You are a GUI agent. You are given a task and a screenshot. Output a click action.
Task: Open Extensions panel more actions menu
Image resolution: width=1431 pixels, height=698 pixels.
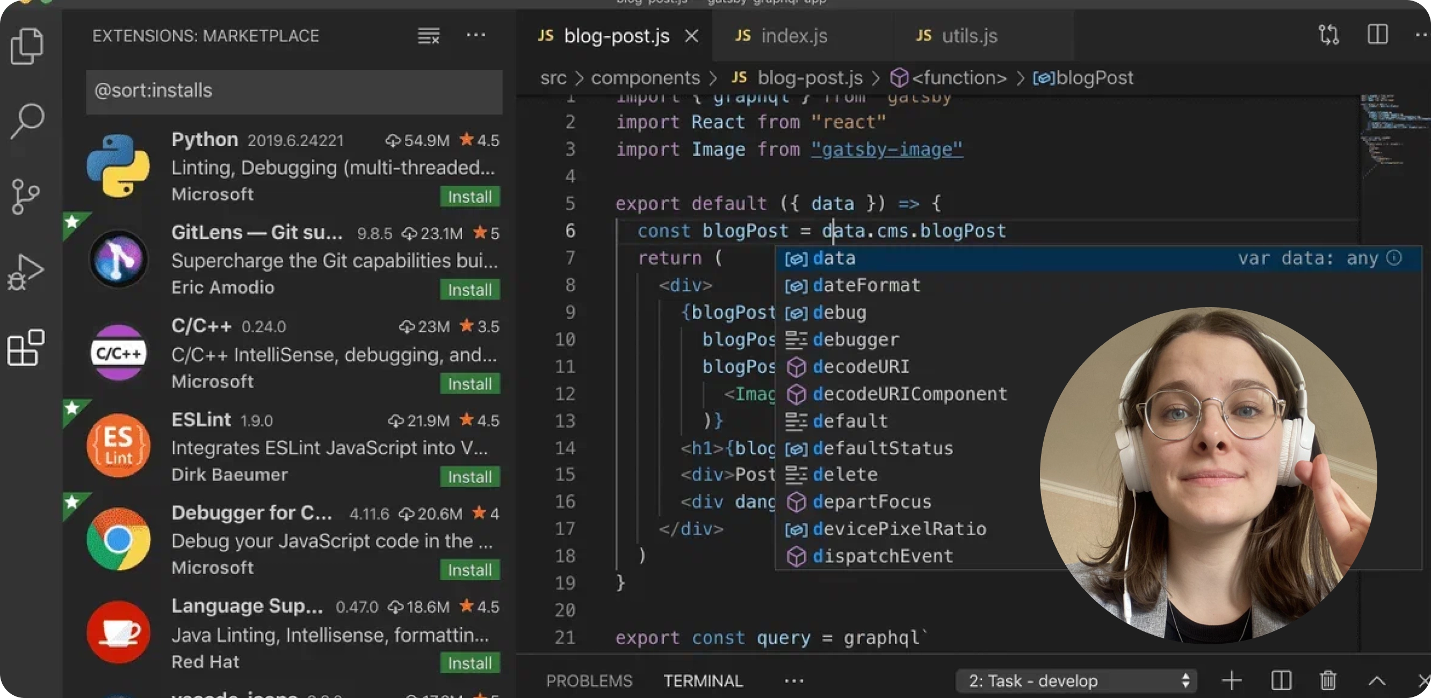point(475,35)
